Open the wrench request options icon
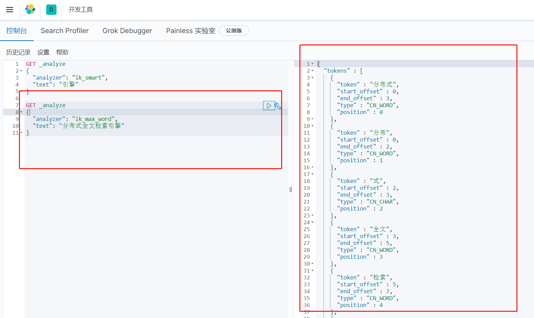The image size is (534, 318). [x=278, y=106]
